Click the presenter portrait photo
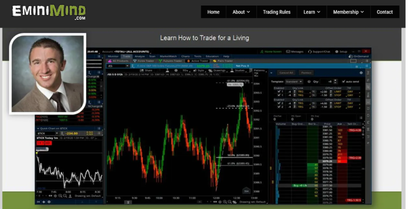Viewport: 408px width, 209px height. pos(48,74)
